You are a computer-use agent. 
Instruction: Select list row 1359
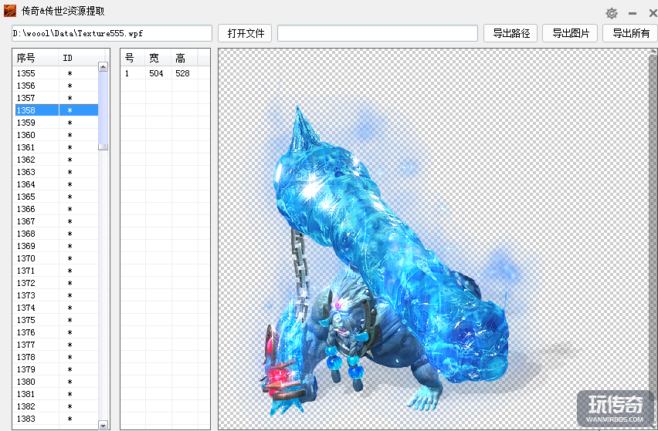coord(56,123)
